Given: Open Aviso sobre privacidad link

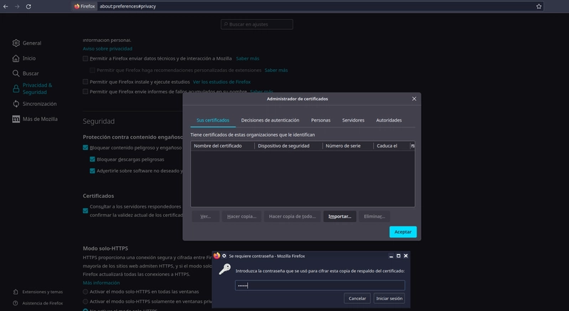Looking at the screenshot, I should tap(108, 48).
